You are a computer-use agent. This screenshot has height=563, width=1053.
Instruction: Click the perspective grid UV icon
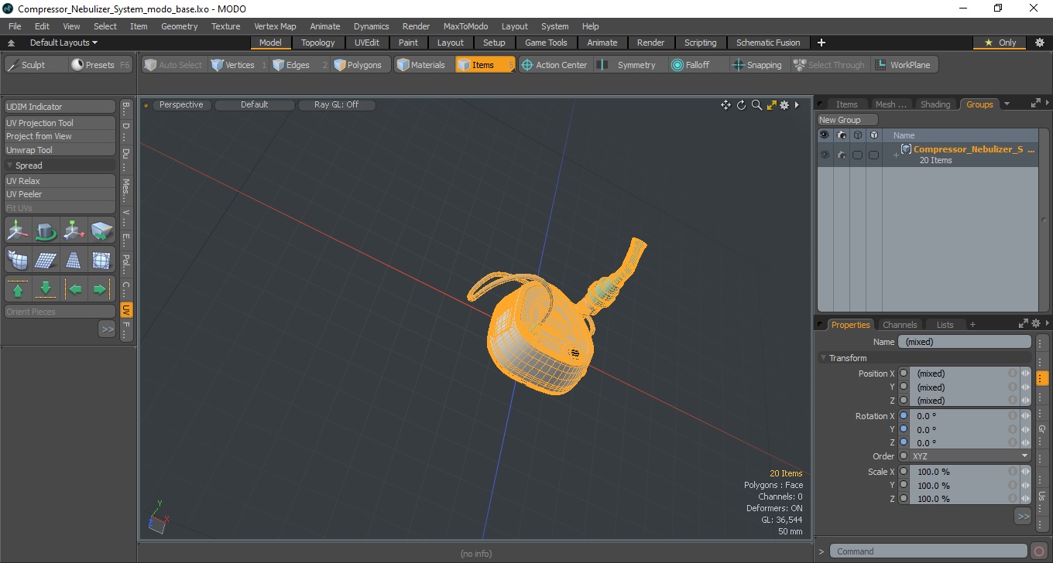coord(74,260)
